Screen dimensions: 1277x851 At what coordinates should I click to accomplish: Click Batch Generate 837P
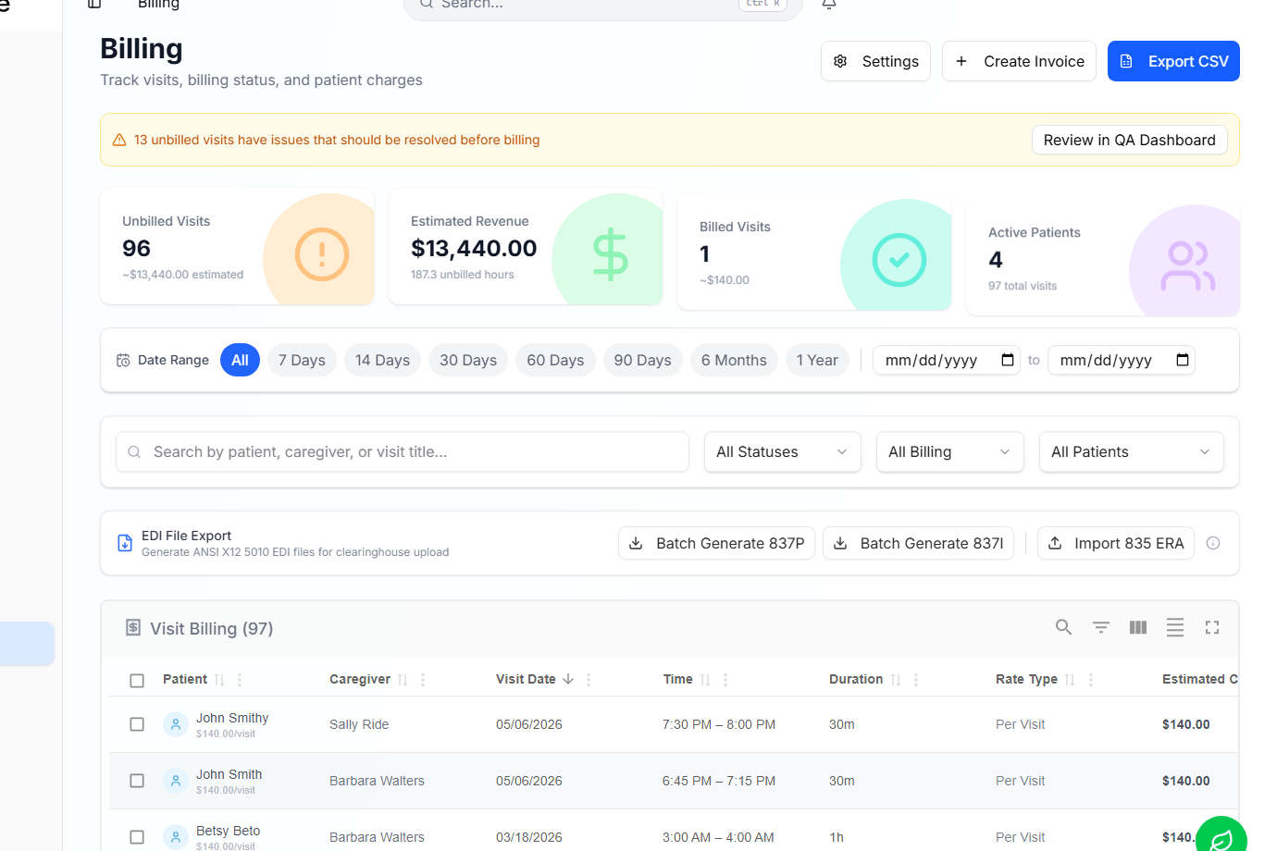tap(716, 543)
